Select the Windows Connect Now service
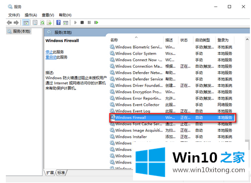This screenshot has height=183, width=251. point(172,60)
